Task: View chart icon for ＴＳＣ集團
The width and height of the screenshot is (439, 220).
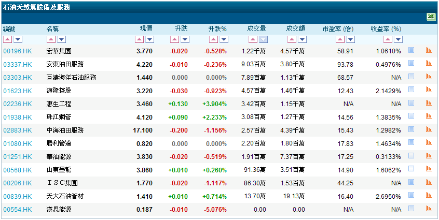Action: click(x=428, y=182)
